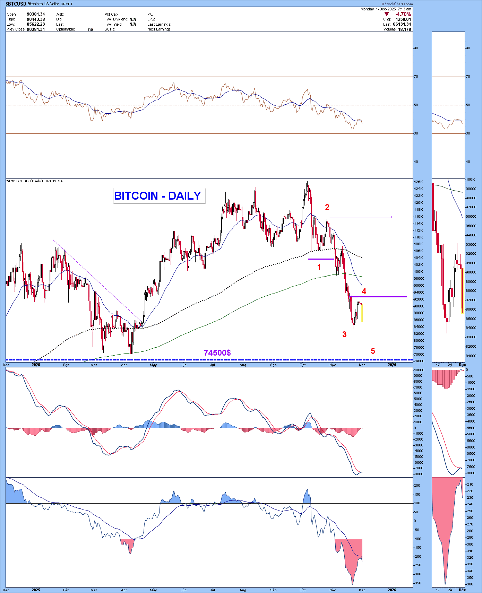Click the Dec label in the zoom panel axis

point(462,365)
